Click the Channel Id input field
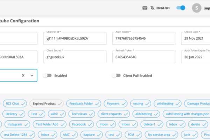210x140 pixels. 75,38
